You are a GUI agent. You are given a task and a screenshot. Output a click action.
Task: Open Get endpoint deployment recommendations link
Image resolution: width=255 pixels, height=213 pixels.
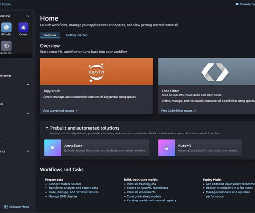[230, 184]
